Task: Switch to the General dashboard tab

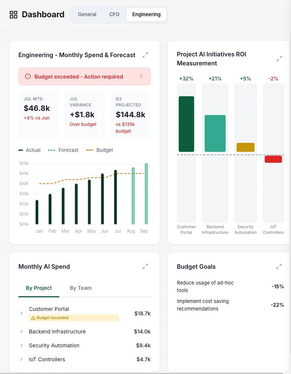Action: (87, 15)
